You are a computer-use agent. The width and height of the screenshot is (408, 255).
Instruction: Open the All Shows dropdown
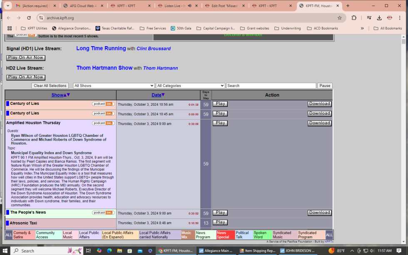[x=113, y=85]
